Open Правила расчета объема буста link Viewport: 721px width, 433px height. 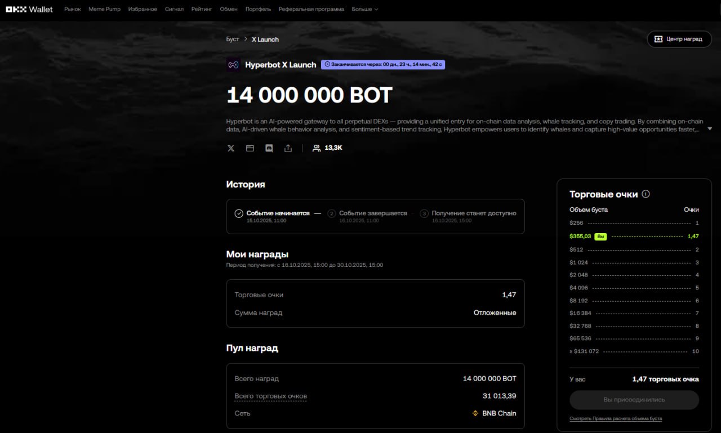pos(615,419)
